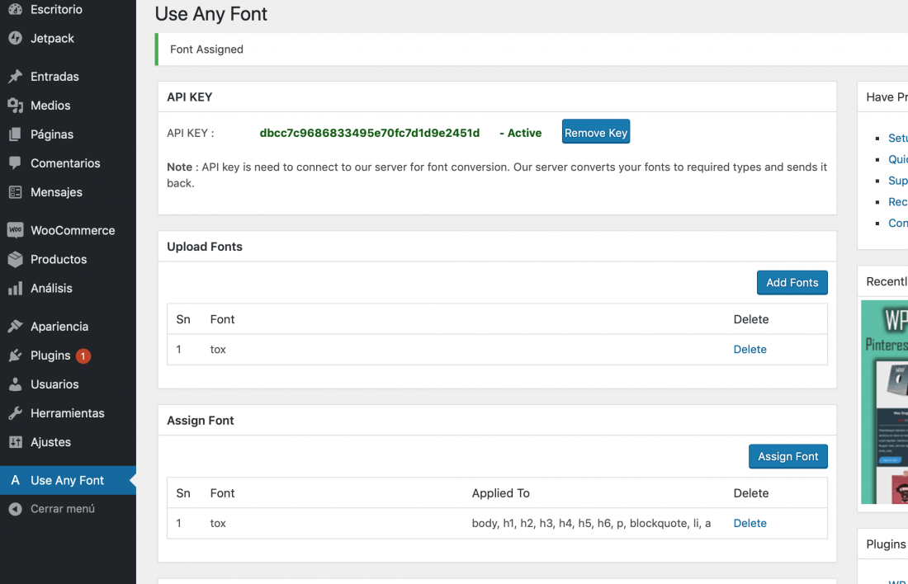Viewport: 908px width, 584px height.
Task: Click the applied elements list body, h1, h2
Action: [x=591, y=523]
